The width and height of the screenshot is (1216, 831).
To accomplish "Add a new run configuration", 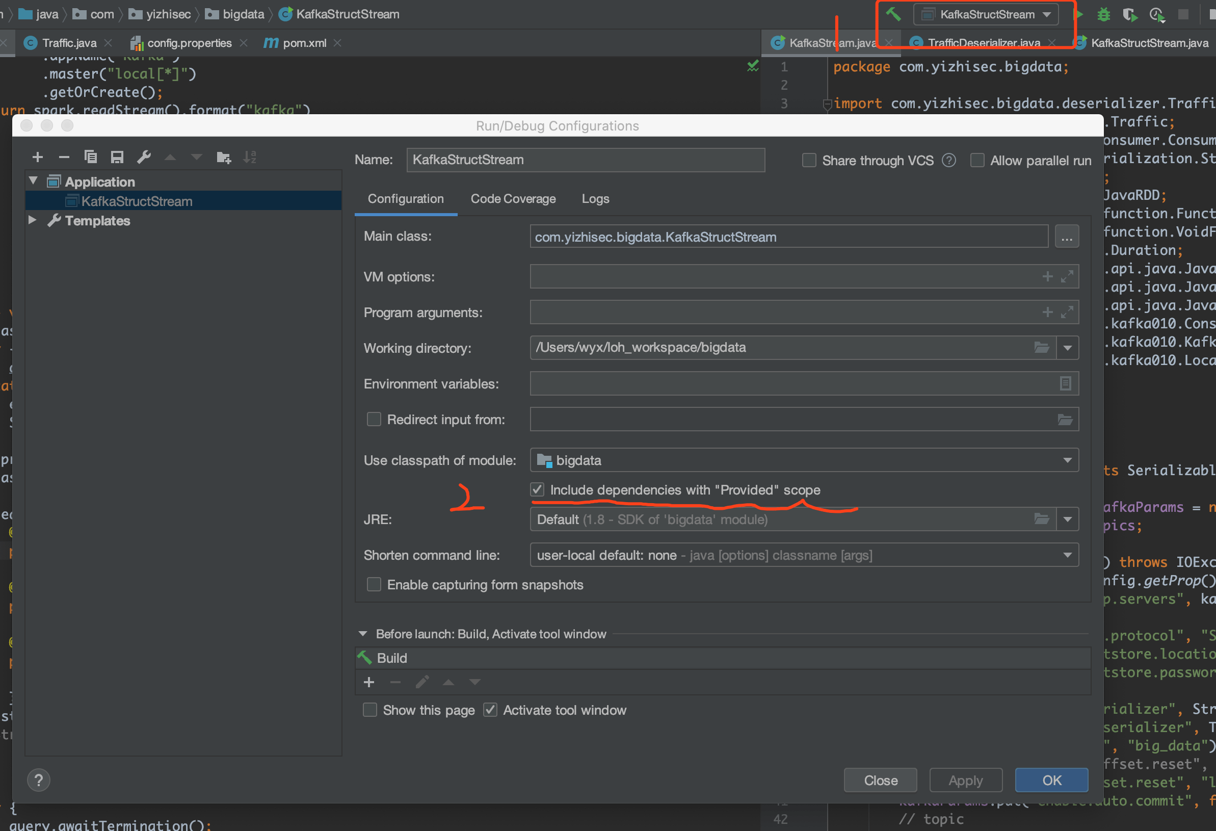I will pos(38,157).
